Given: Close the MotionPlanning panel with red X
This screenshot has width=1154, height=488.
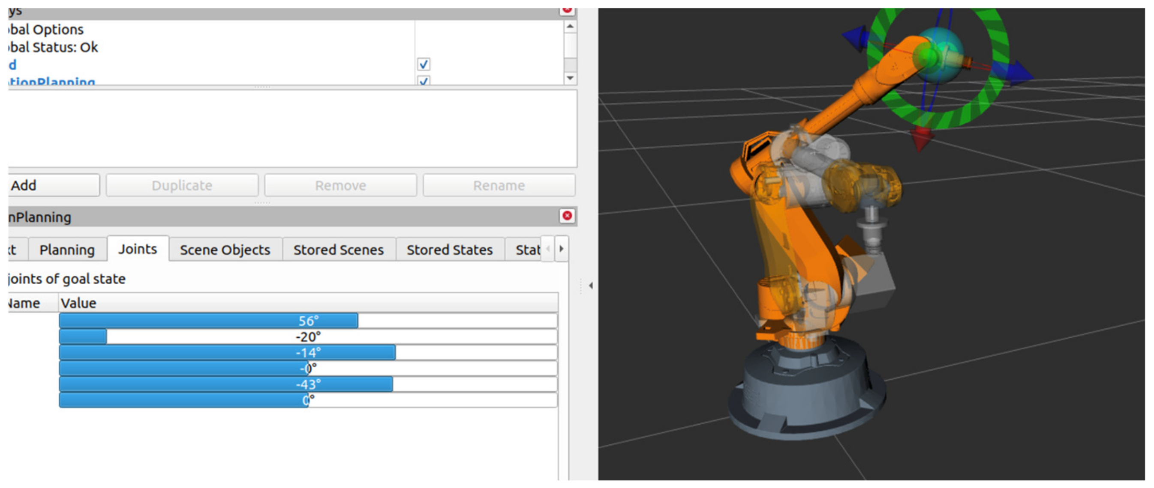Looking at the screenshot, I should tap(567, 216).
